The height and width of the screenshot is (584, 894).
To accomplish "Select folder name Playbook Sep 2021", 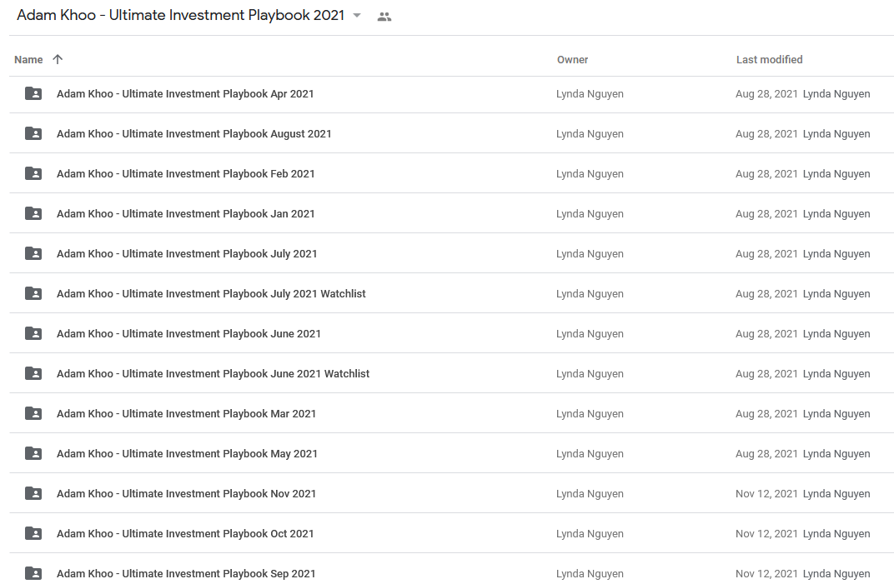I will (186, 574).
